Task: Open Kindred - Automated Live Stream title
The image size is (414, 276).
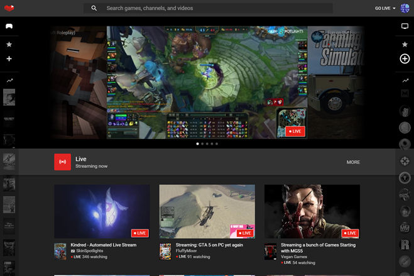Action: pos(104,245)
